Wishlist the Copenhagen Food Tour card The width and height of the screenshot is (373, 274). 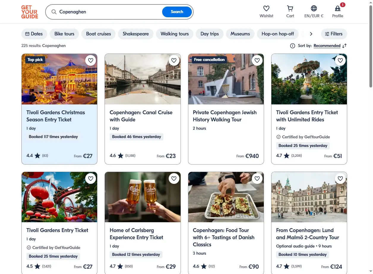coord(257,179)
